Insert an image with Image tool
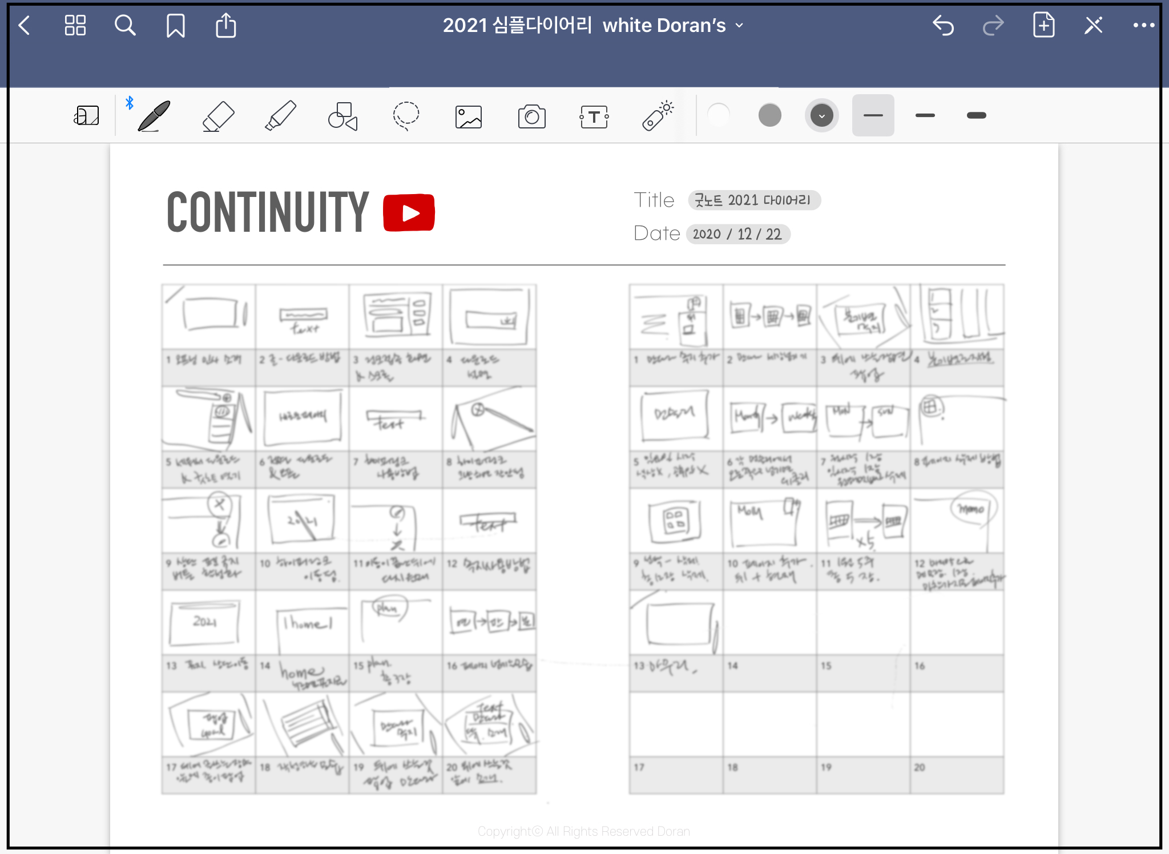1169x854 pixels. click(468, 116)
